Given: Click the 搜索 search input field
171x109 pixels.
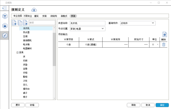Looking at the screenshot, I should click(x=40, y=23).
